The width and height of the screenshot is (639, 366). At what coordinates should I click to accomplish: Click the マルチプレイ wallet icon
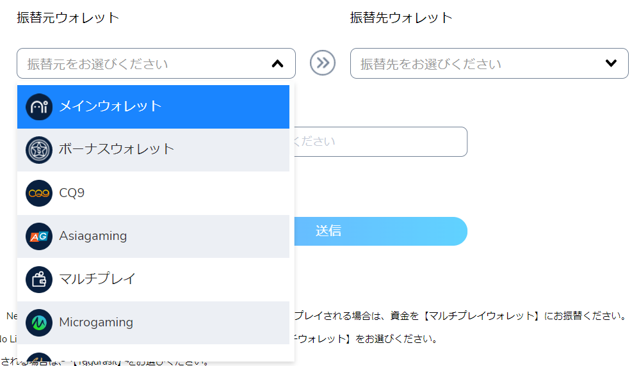pyautogui.click(x=39, y=279)
